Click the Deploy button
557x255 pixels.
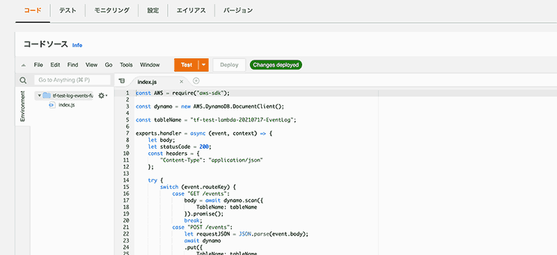229,65
